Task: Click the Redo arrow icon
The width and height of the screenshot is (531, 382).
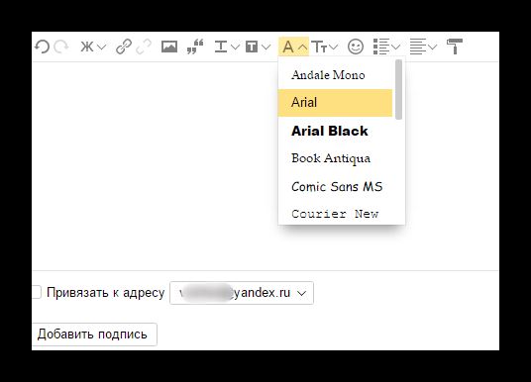Action: [x=61, y=47]
